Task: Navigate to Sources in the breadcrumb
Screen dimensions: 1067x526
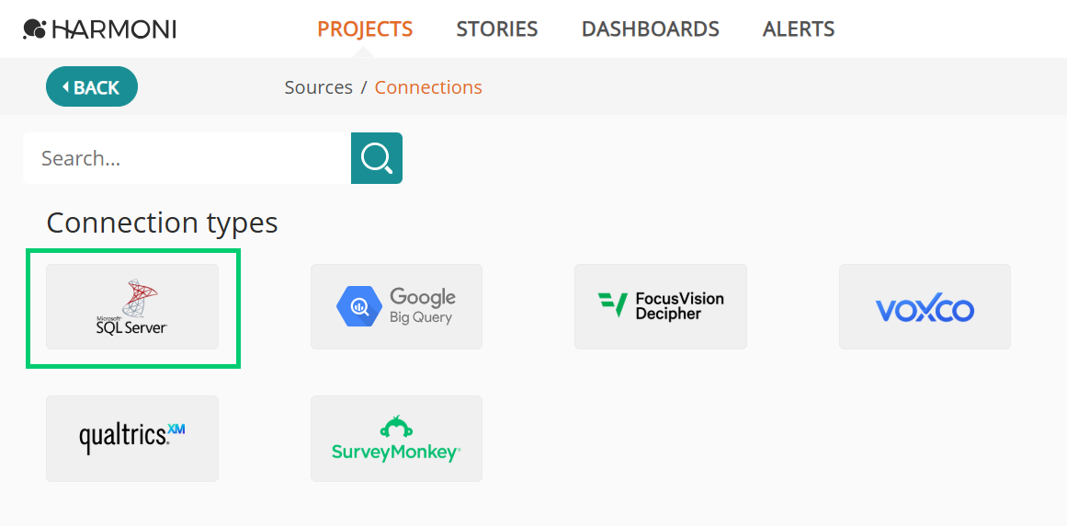Action: (318, 87)
